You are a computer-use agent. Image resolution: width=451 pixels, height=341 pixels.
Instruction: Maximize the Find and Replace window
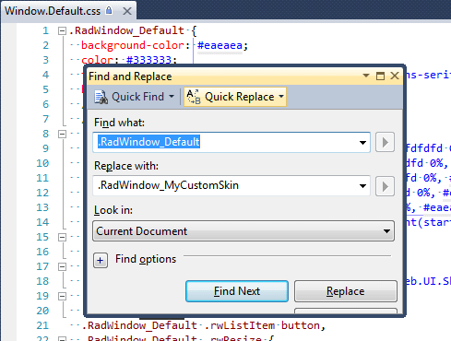380,76
